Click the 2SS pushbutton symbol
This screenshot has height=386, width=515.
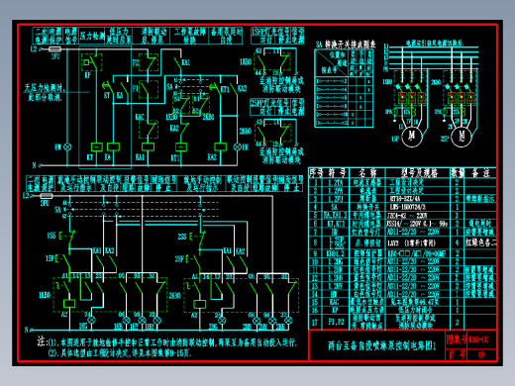197,237
